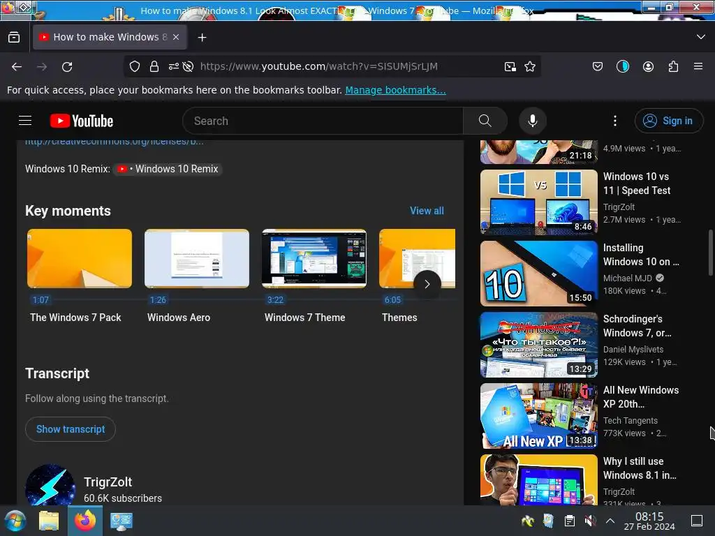Toggle picture-in-picture icon in address bar
Screen dimensions: 715x536
pyautogui.click(x=510, y=66)
